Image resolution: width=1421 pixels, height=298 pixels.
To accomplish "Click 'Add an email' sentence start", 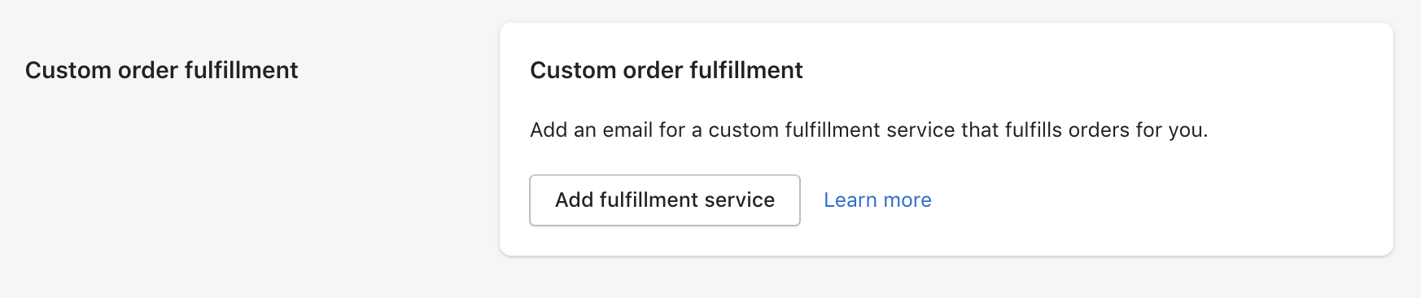I will point(591,130).
